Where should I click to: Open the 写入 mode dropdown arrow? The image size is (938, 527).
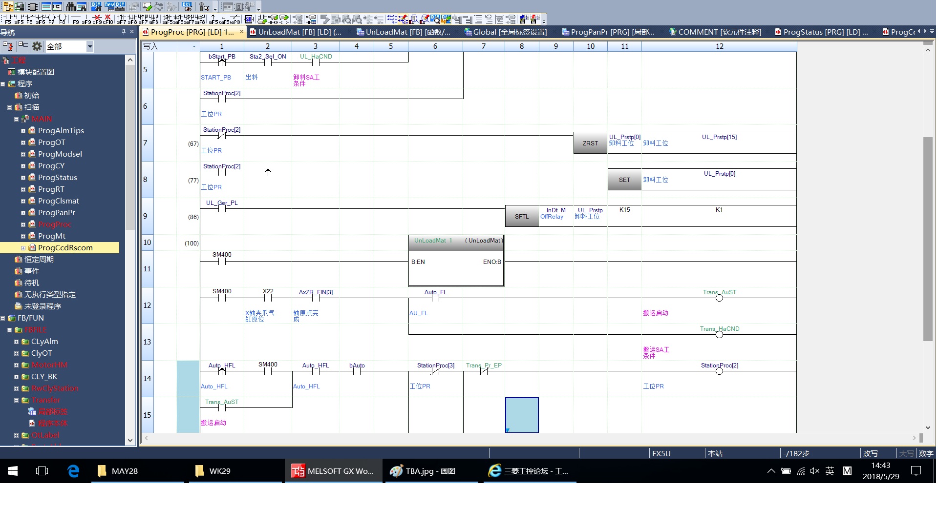(x=194, y=46)
